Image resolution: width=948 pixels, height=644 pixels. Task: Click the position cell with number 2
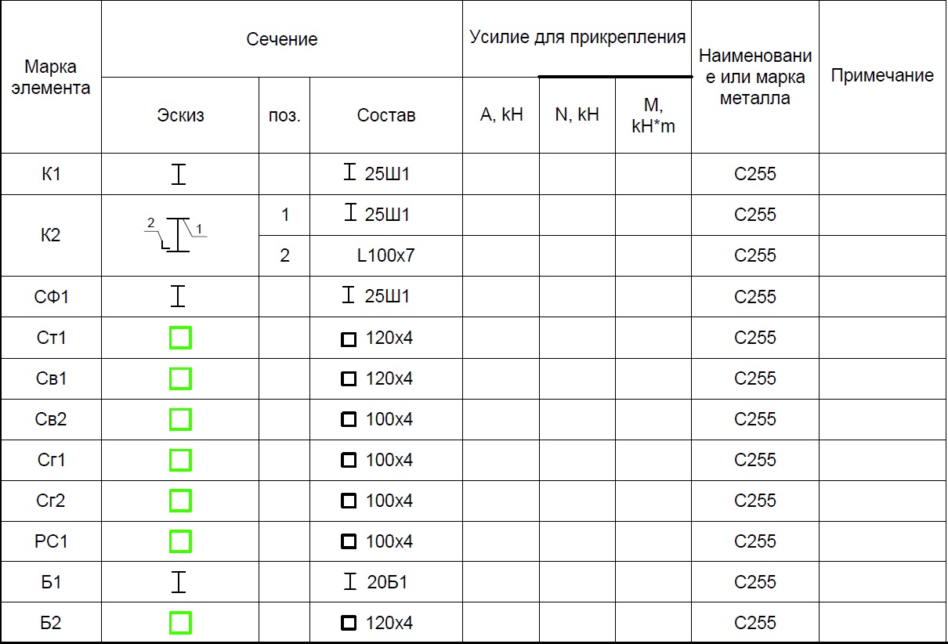pyautogui.click(x=284, y=255)
